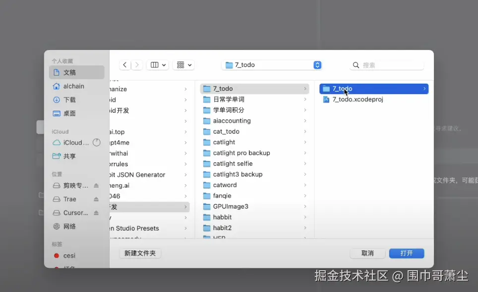Select the 7_todo folder in middle column
478x292 pixels.
(254, 89)
